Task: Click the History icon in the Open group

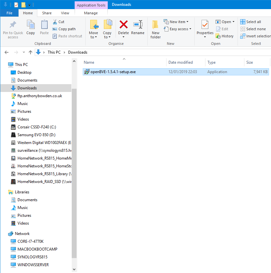Action: pyautogui.click(x=225, y=36)
